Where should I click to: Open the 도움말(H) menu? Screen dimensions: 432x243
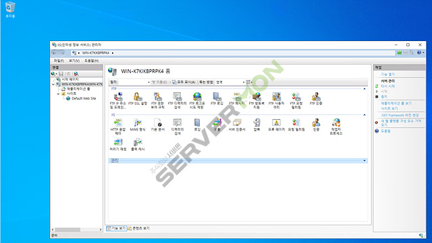tap(92, 61)
